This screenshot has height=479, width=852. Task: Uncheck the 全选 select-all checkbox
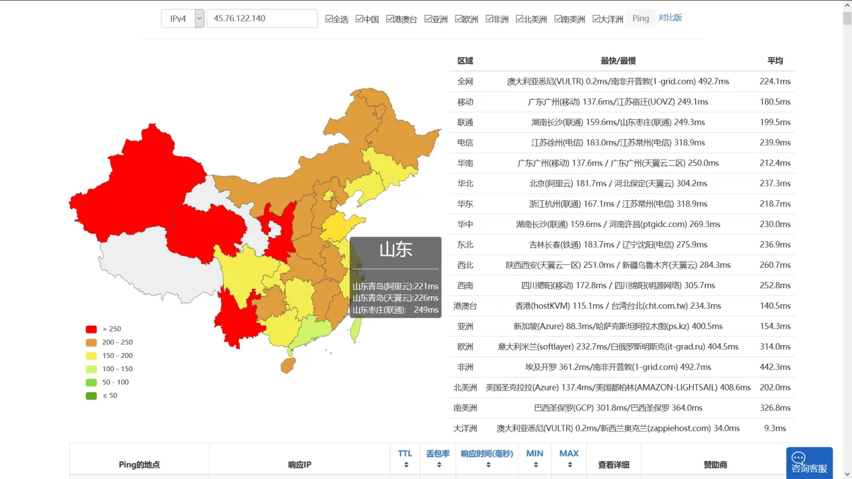(329, 19)
